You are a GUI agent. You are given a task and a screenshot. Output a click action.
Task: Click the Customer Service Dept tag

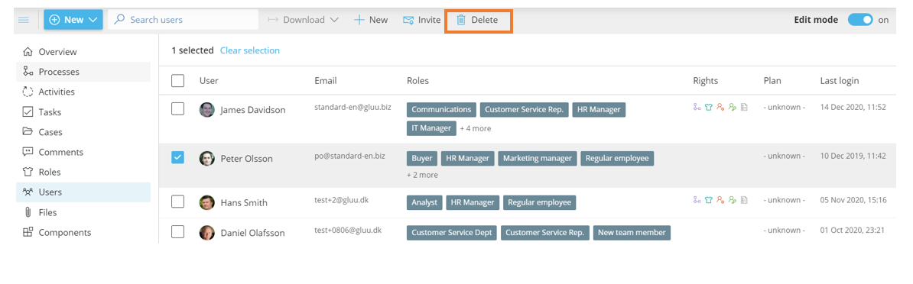452,233
